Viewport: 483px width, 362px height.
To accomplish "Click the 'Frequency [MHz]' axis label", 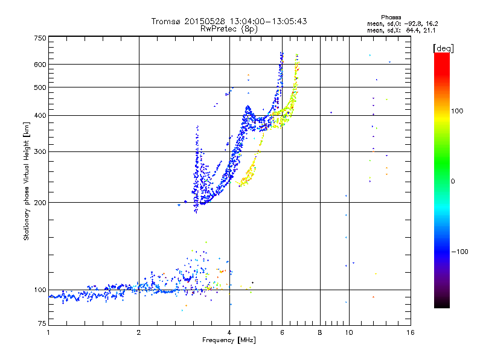I will point(229,340).
